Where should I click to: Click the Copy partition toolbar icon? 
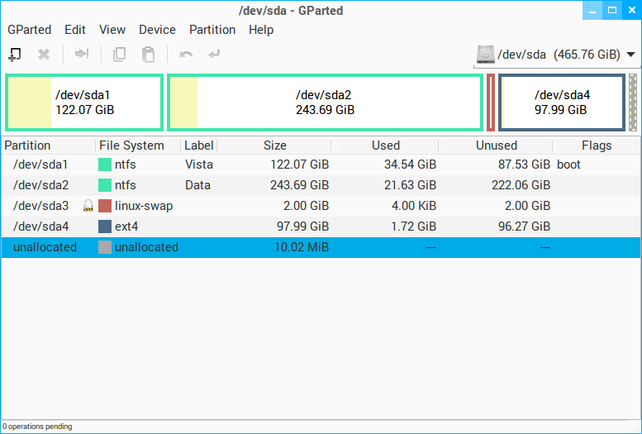click(120, 55)
